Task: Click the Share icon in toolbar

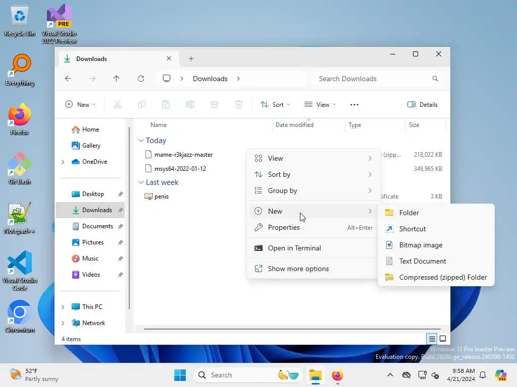Action: [x=214, y=105]
